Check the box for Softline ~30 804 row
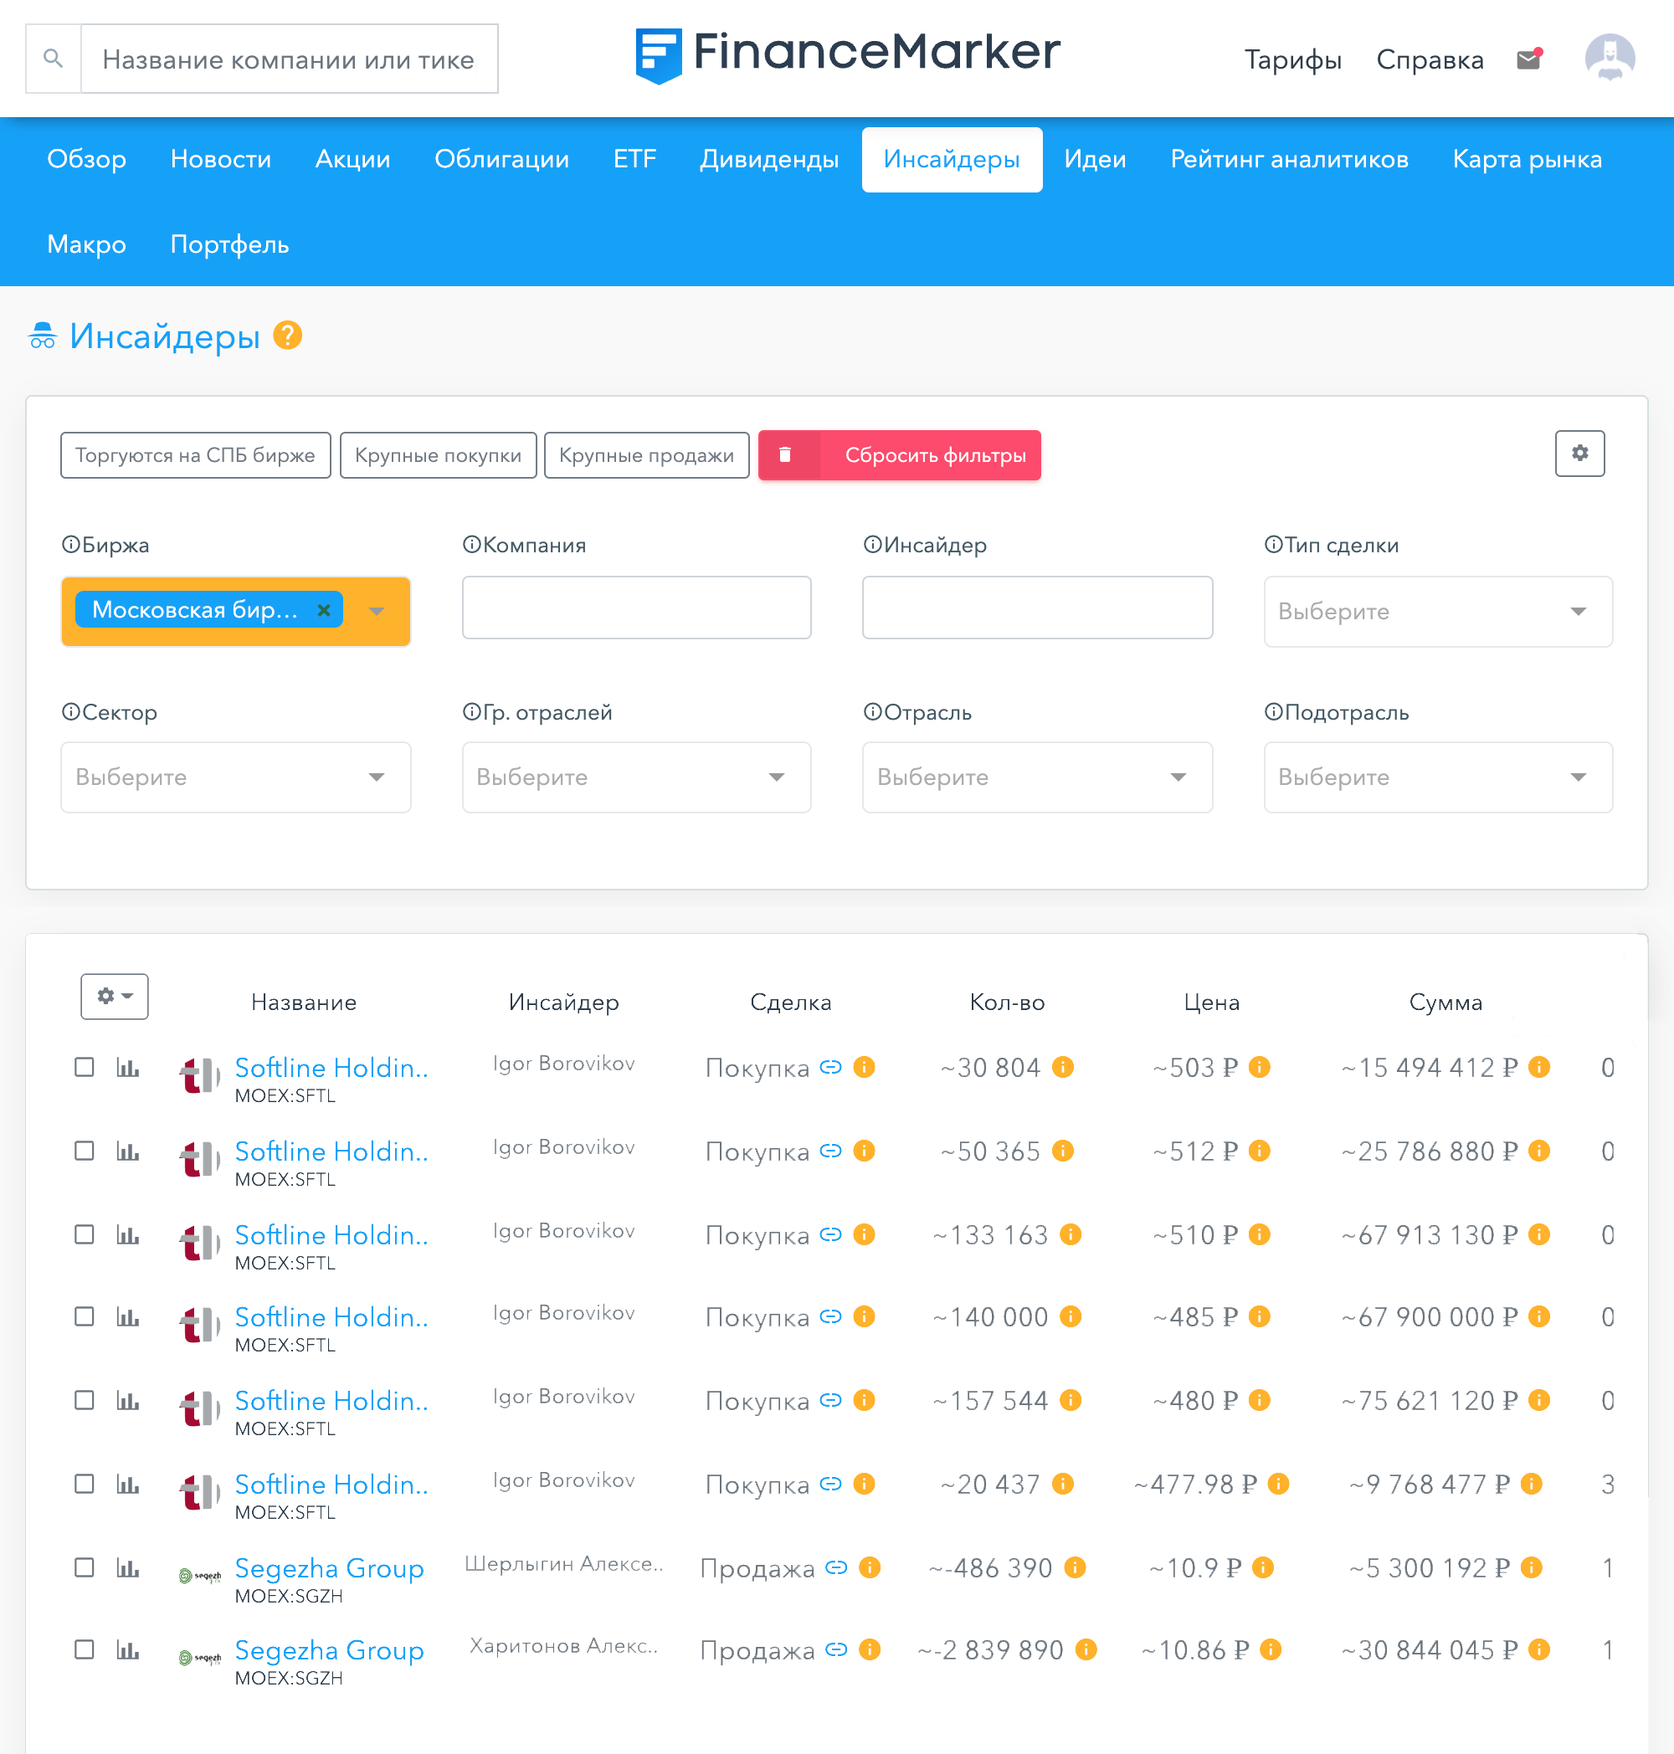This screenshot has height=1754, width=1674. 84,1067
